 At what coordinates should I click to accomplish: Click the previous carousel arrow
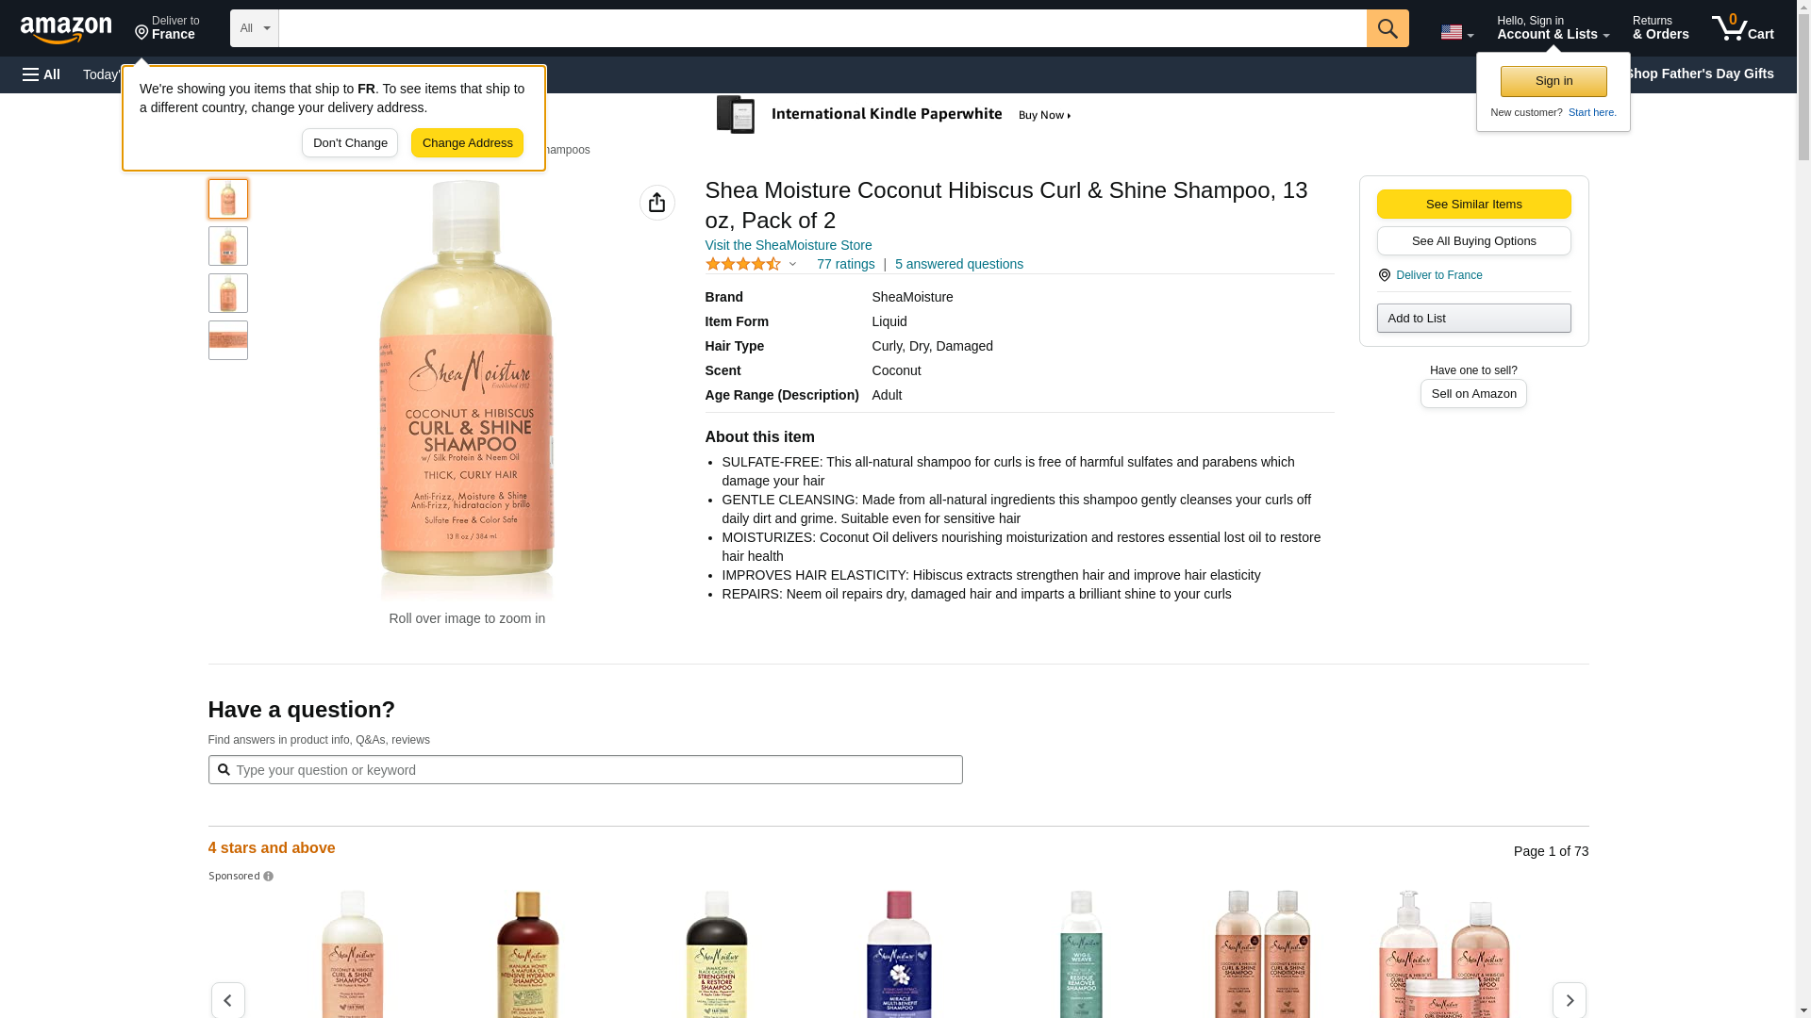click(227, 1000)
